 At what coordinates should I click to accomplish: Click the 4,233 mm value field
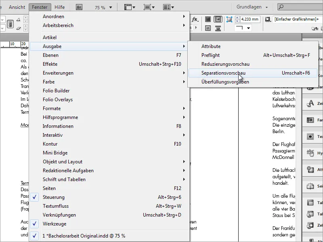(250, 19)
